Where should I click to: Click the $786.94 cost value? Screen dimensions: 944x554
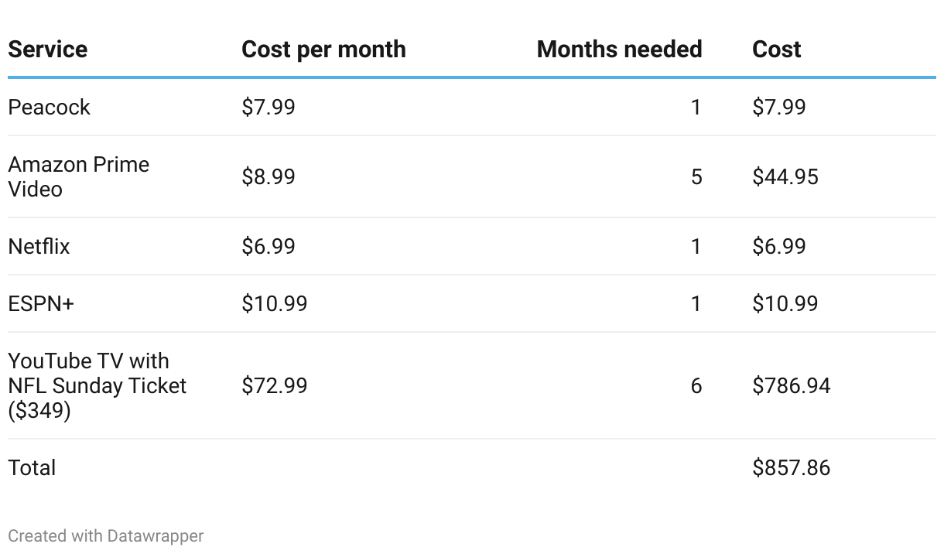pyautogui.click(x=791, y=385)
